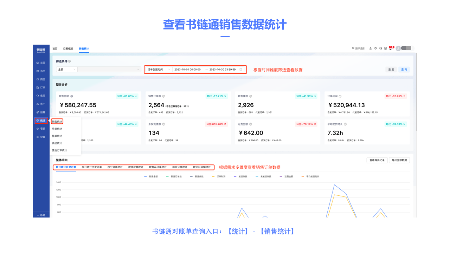Switch to 首页 top tab
Screen dimensions: 450x253
tap(55, 48)
